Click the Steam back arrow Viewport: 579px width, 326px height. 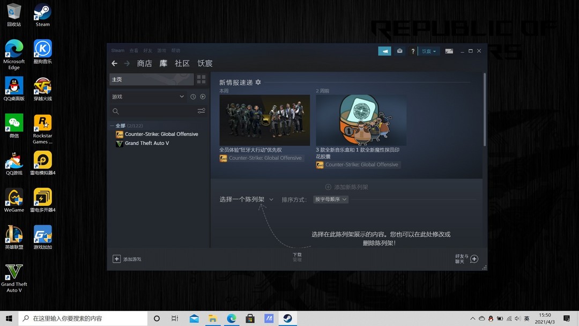(x=115, y=63)
